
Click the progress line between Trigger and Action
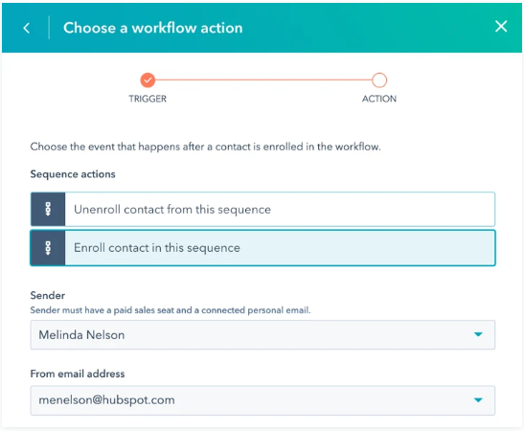click(263, 80)
